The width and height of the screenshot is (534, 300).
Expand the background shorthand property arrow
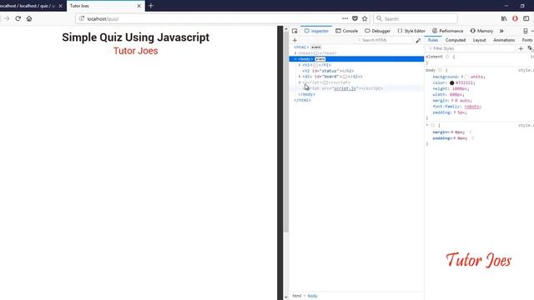pyautogui.click(x=462, y=77)
